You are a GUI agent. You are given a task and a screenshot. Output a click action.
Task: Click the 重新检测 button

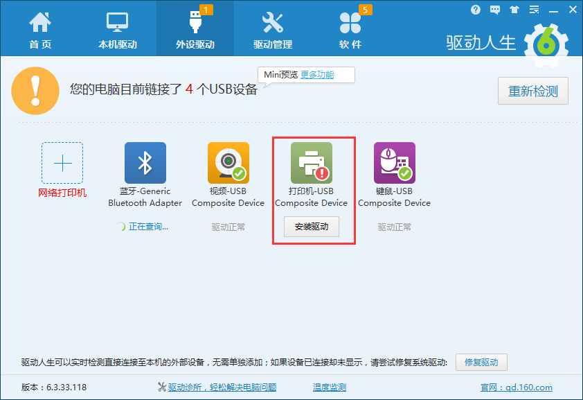(533, 91)
